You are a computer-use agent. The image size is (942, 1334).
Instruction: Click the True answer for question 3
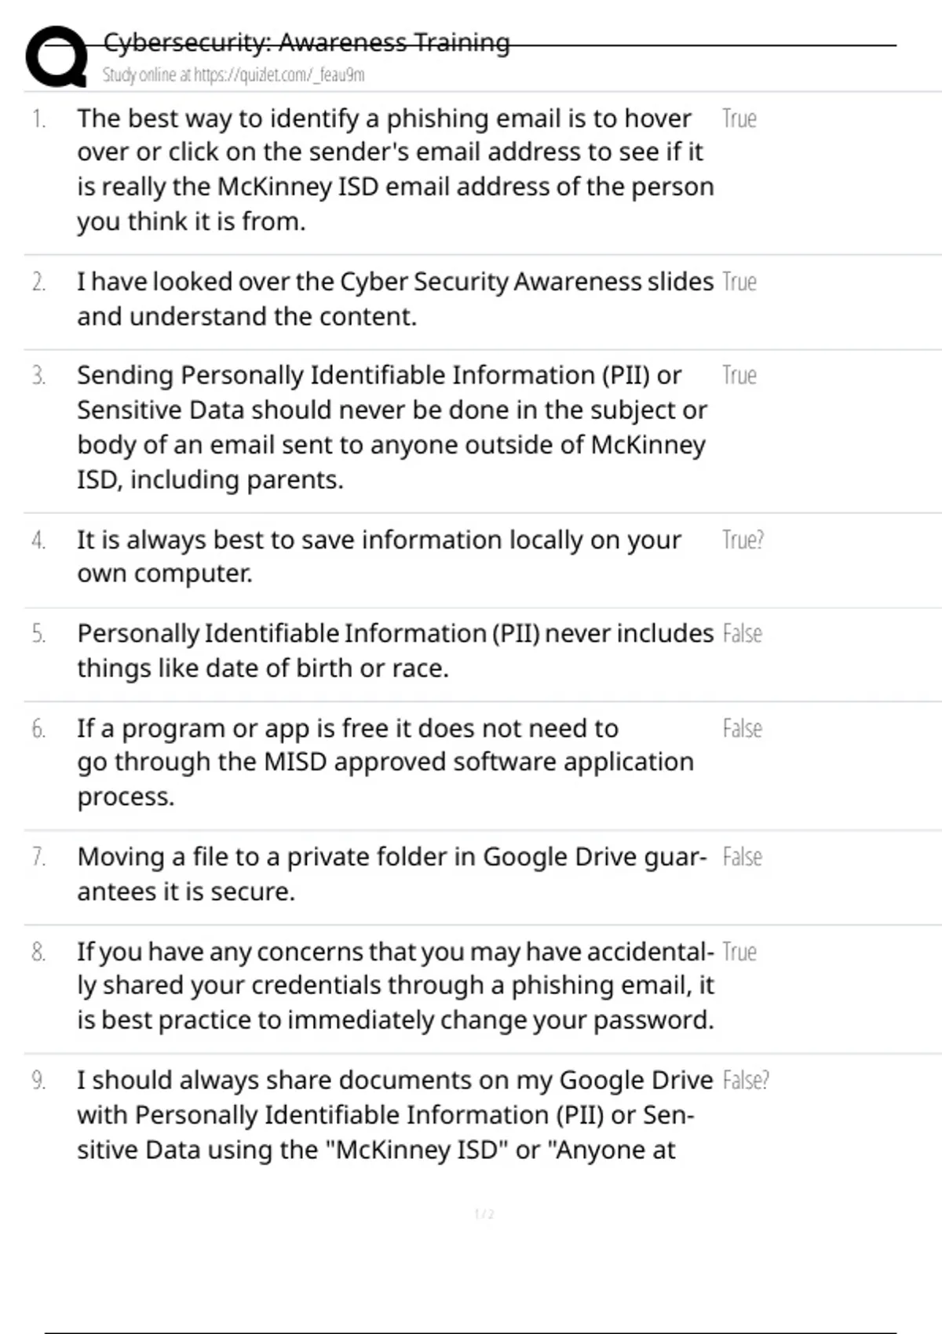(x=739, y=375)
